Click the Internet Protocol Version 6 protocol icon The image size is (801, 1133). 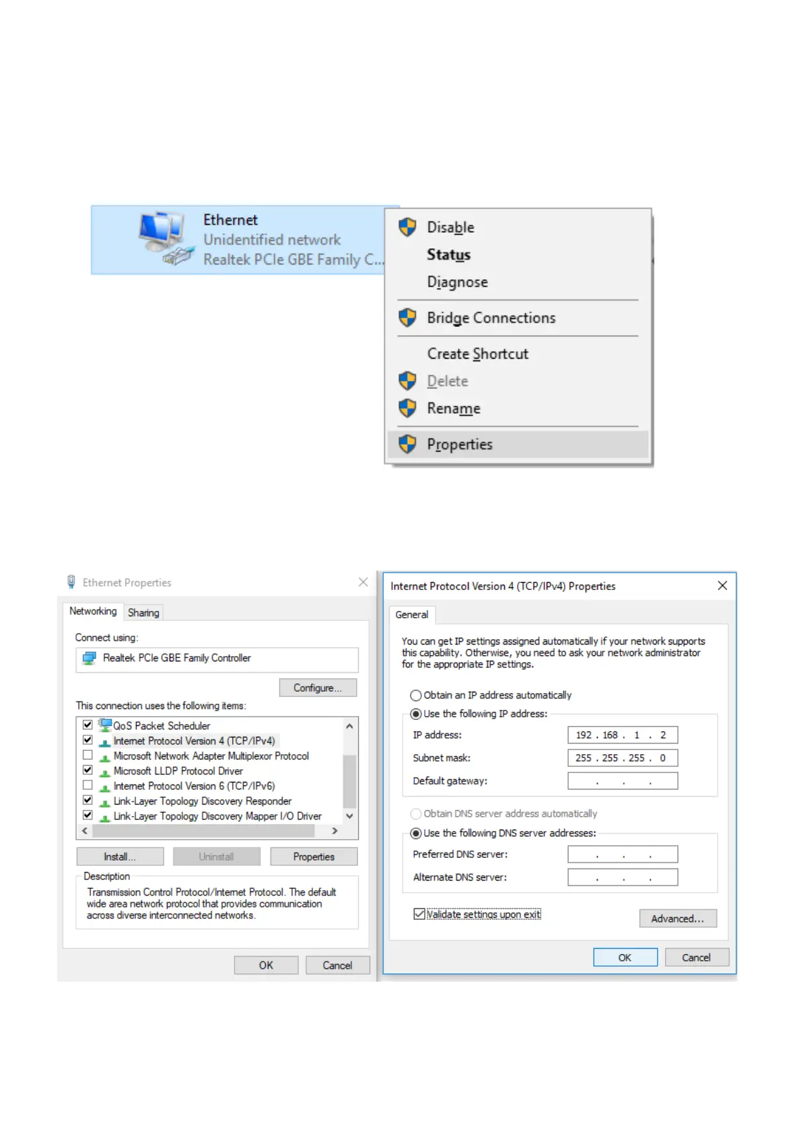pyautogui.click(x=105, y=786)
